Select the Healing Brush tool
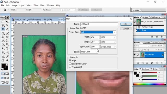Viewport: 167px width, 94px height. [x=3, y=33]
